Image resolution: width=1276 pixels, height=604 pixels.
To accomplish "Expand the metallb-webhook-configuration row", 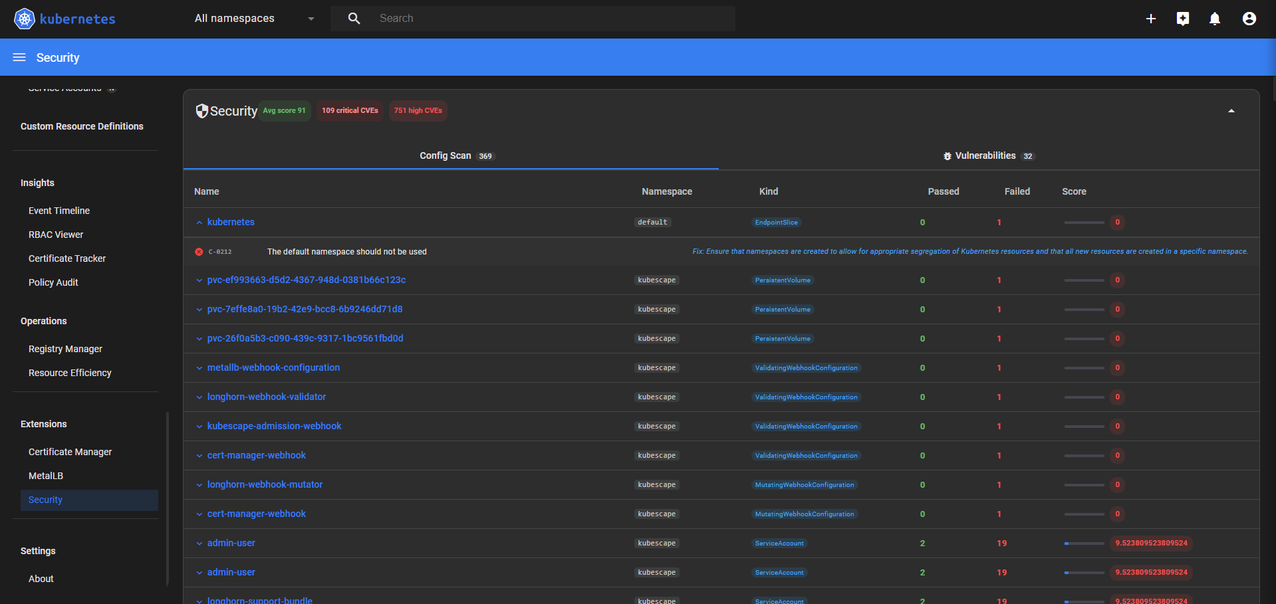I will [199, 368].
